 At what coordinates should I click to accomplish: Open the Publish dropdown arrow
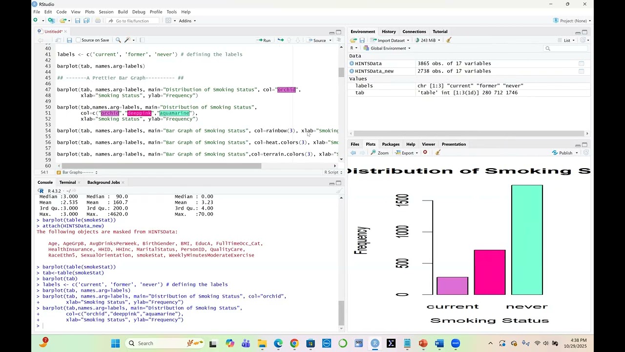577,153
